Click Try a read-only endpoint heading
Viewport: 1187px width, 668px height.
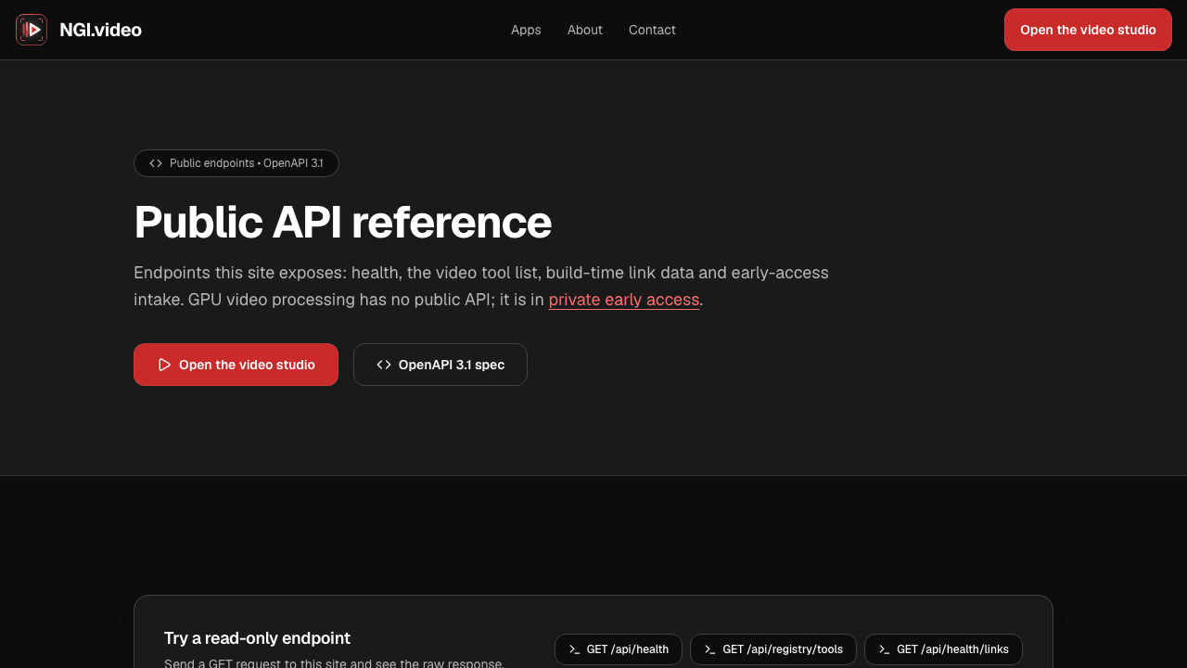click(x=257, y=638)
